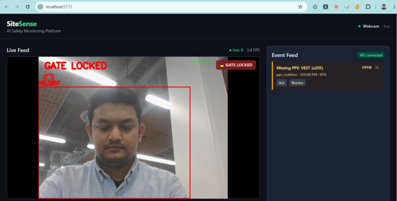Acknowledge the Missing PPE alert with Ack

pos(282,83)
